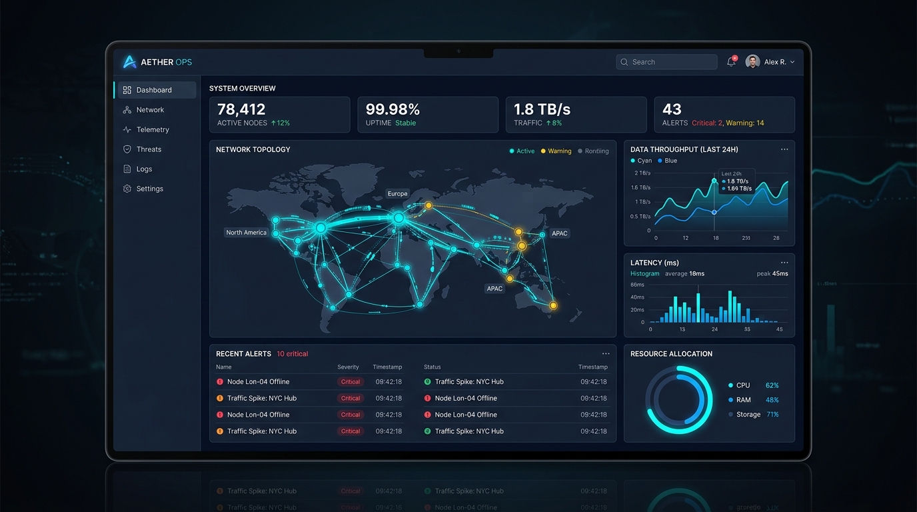917x512 pixels.
Task: Click RAM 48% legend swatch
Action: click(x=730, y=400)
